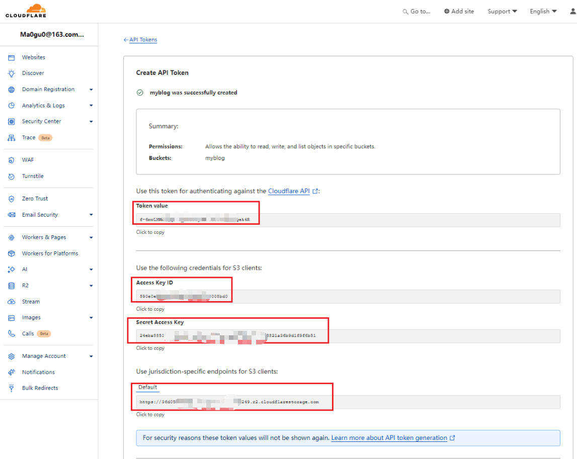
Task: Click the Trace network icon
Action: point(12,138)
